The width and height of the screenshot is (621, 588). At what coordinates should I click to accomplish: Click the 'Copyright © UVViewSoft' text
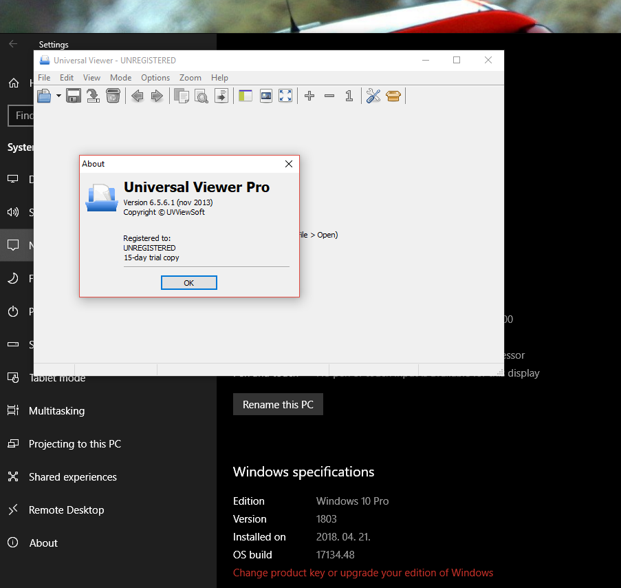[x=164, y=212]
